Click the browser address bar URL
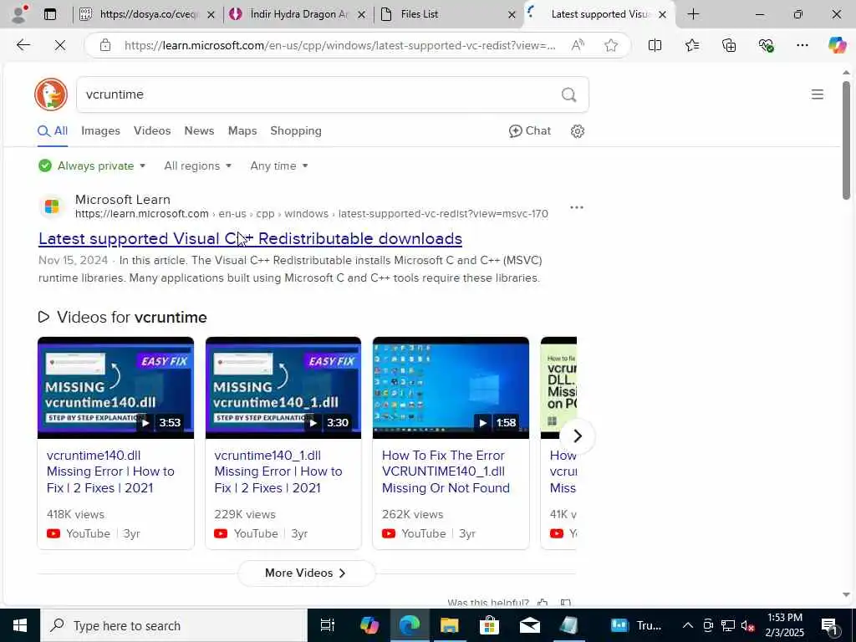Screen dimensions: 856x642 (339, 45)
